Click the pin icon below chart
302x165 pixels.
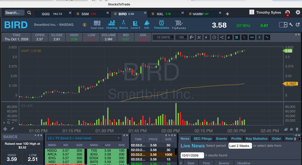click(12, 129)
